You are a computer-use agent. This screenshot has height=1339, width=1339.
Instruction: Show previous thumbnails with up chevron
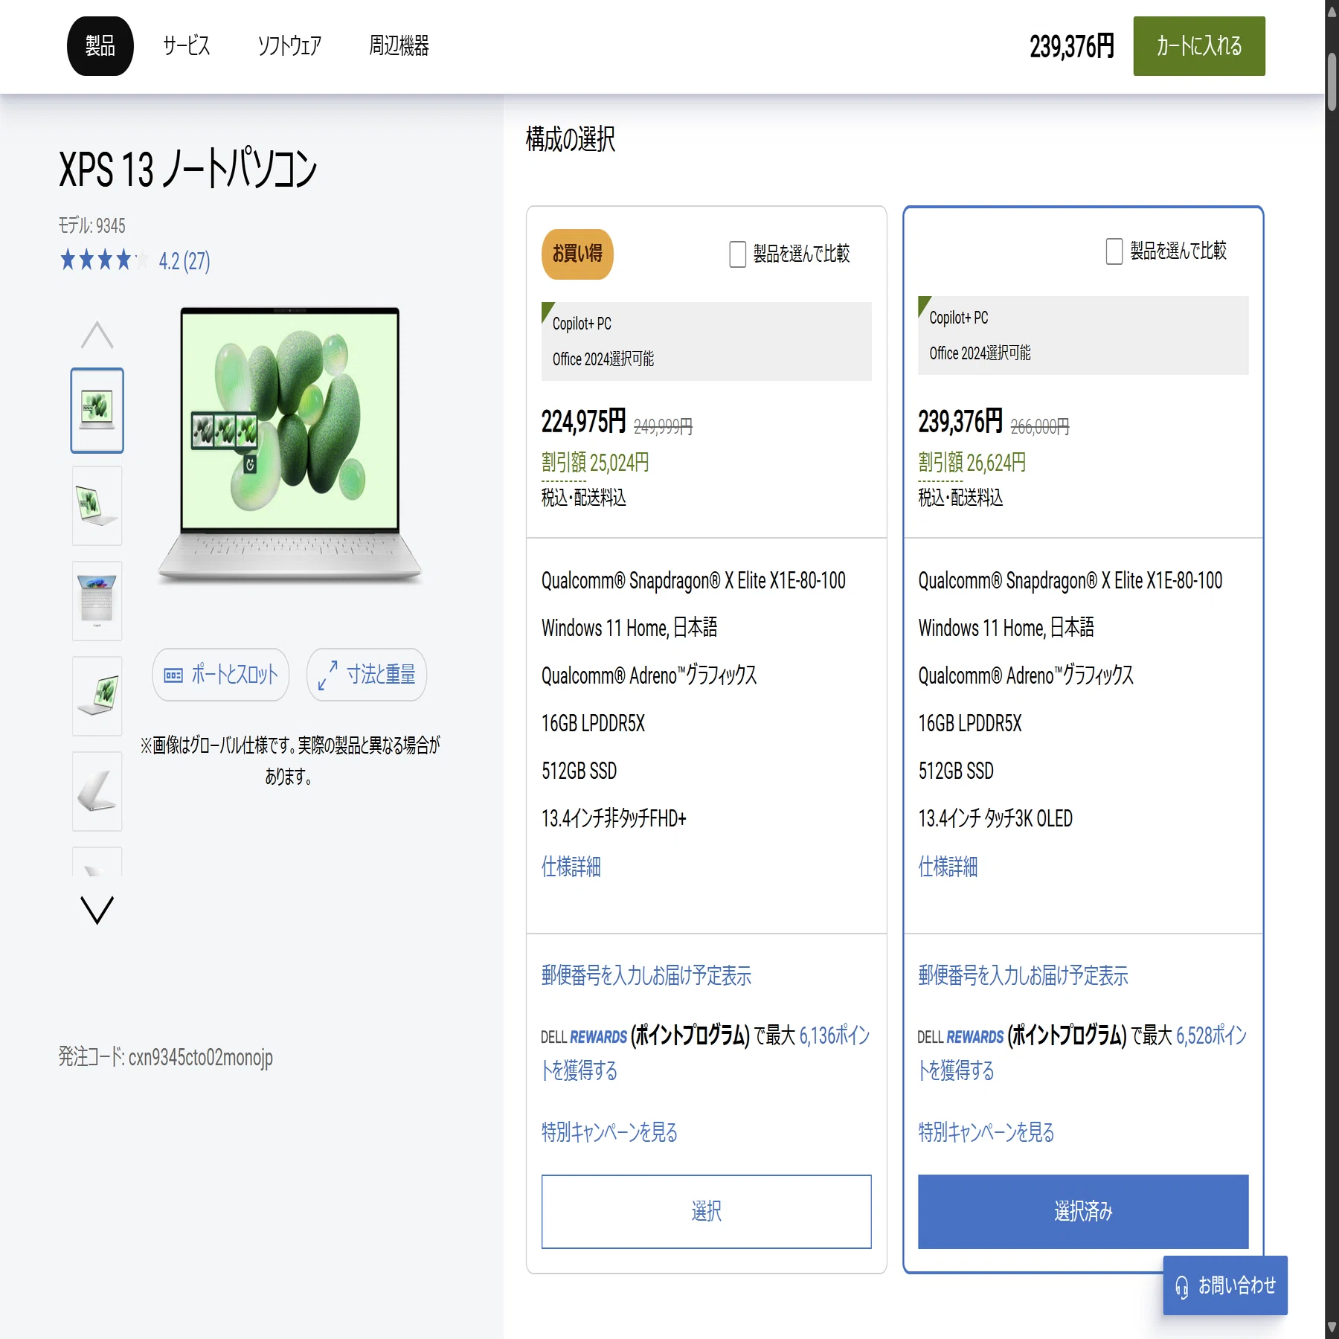pos(97,335)
